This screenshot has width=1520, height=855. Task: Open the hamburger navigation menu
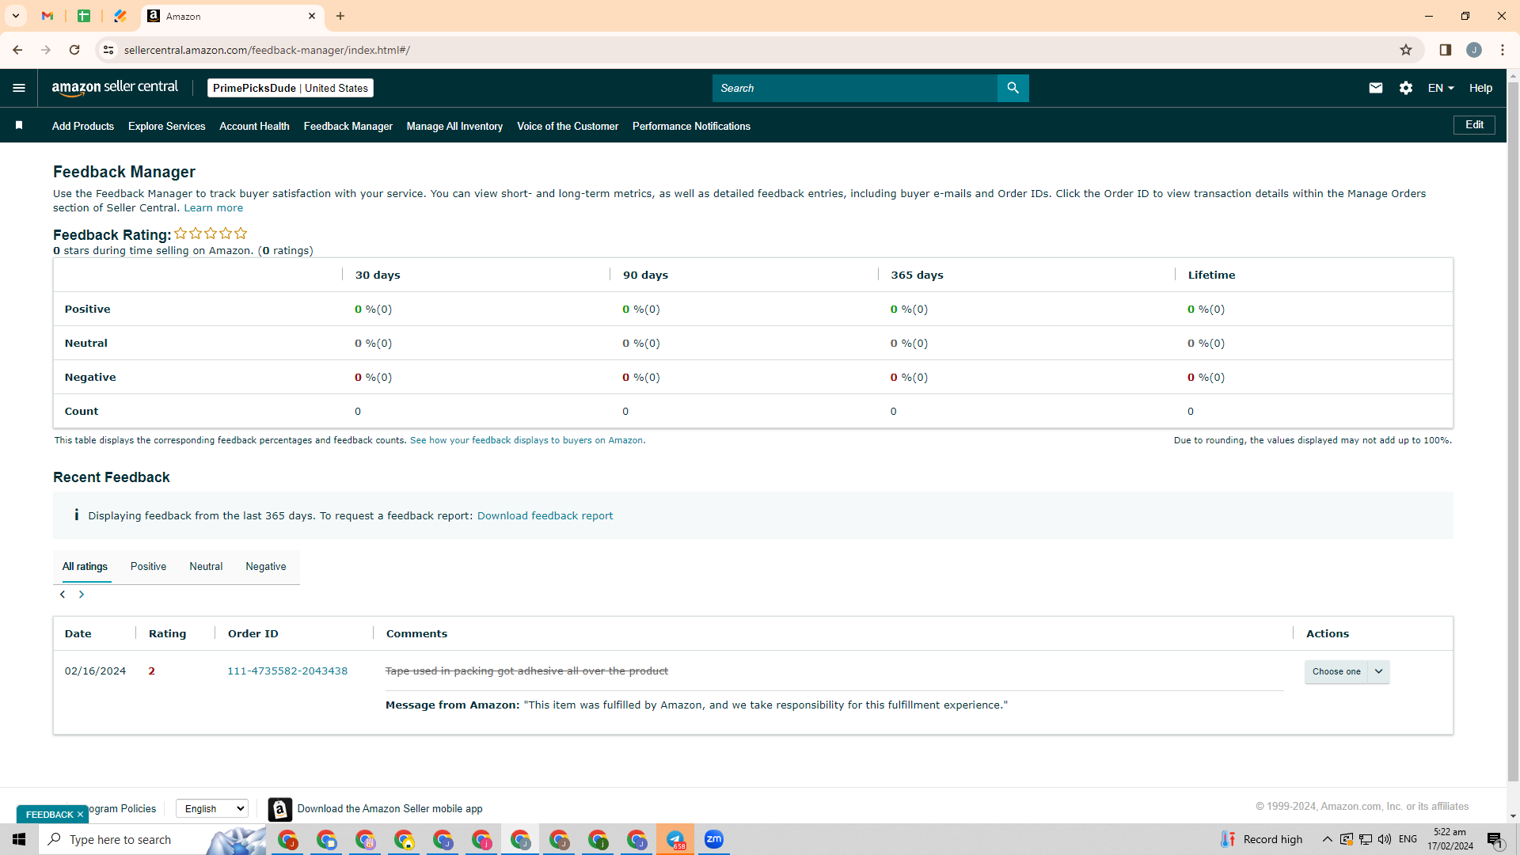[x=19, y=88]
